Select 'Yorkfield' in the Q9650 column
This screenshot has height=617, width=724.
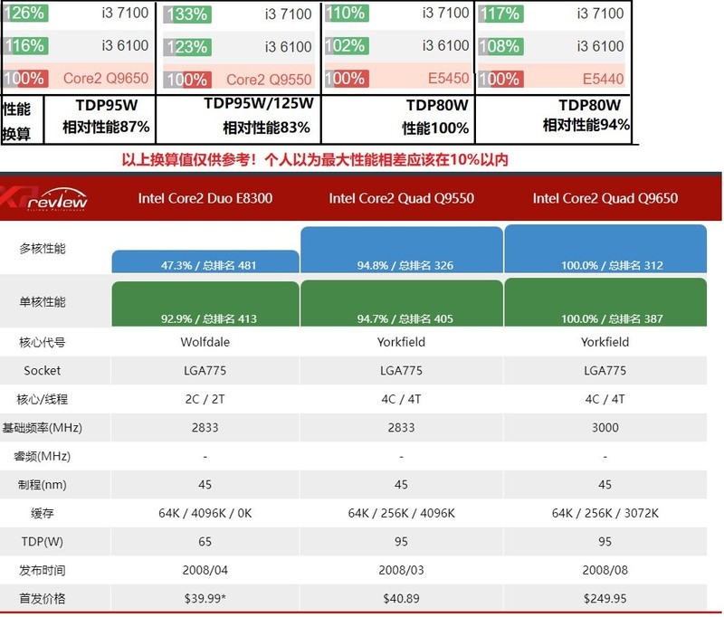[x=605, y=342]
